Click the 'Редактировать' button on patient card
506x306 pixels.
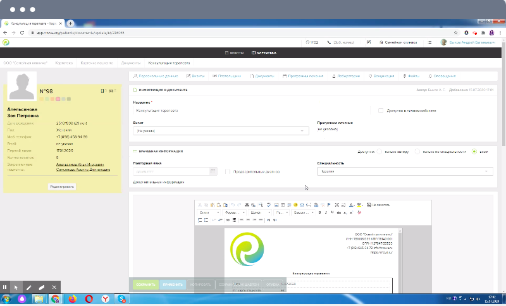62,187
